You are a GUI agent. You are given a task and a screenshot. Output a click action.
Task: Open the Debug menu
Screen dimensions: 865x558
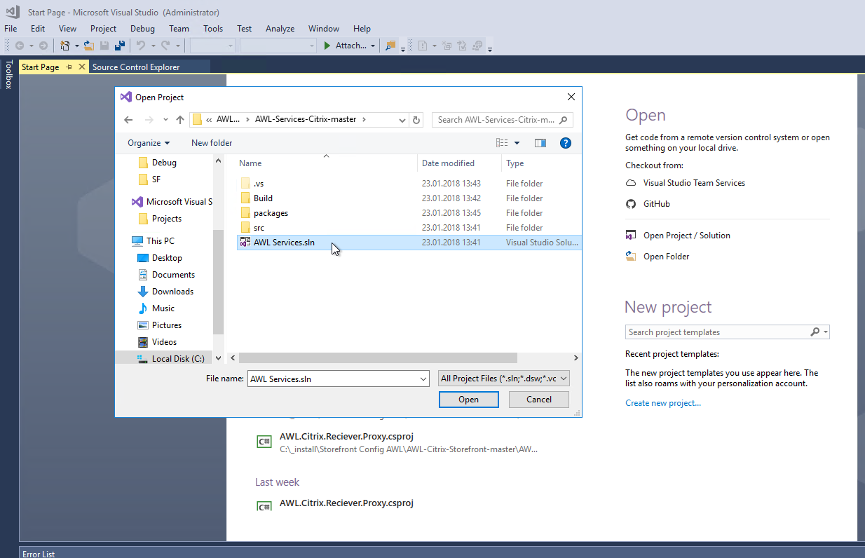142,29
